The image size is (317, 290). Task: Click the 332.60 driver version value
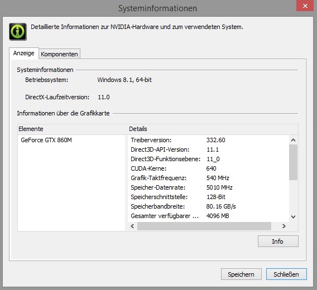[x=216, y=140]
